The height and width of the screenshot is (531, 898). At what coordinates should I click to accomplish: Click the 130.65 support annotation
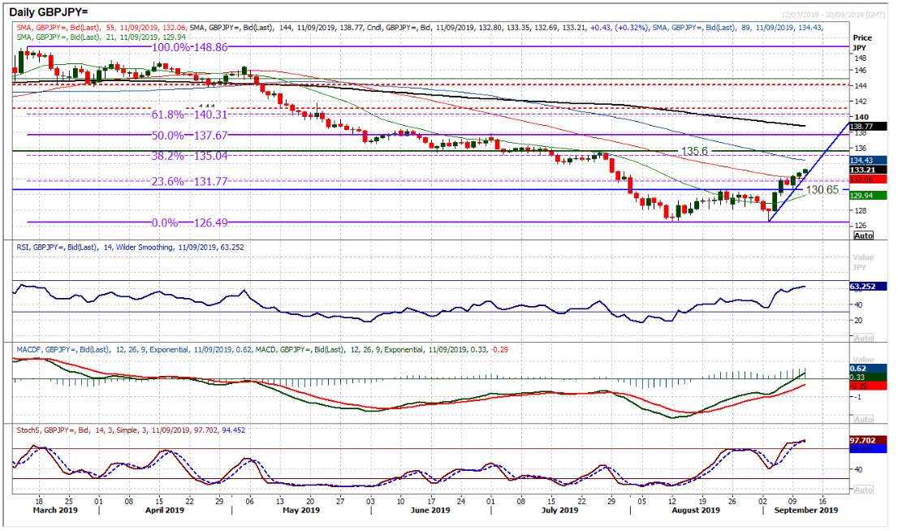coord(822,189)
